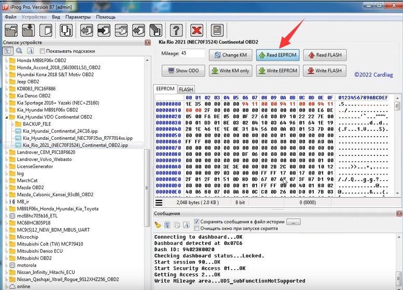The image size is (403, 290).
Task: Open the Файл menu
Action: 10,17
